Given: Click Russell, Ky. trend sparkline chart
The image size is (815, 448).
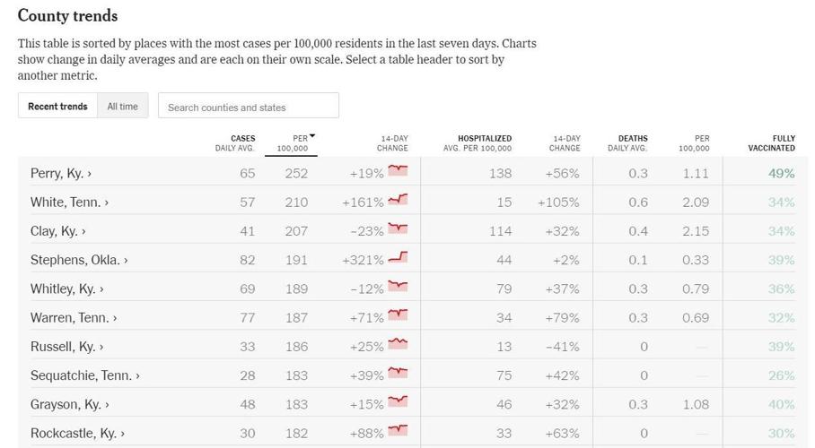Looking at the screenshot, I should (398, 344).
